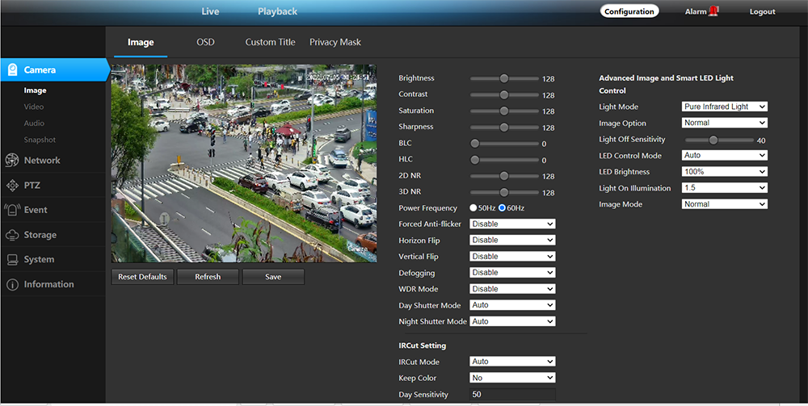Open the Playback tab

pos(277,11)
